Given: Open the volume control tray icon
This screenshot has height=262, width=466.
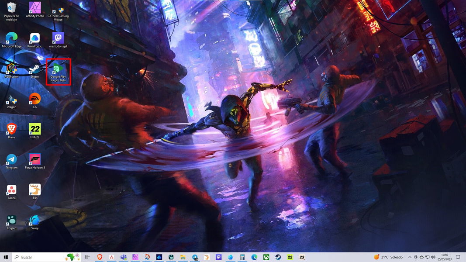Looking at the screenshot, I should tap(433, 257).
